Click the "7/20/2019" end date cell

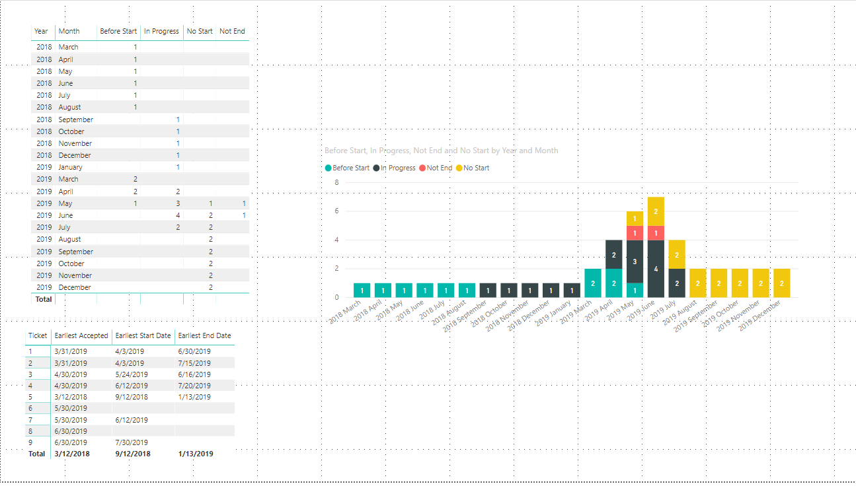click(x=194, y=386)
